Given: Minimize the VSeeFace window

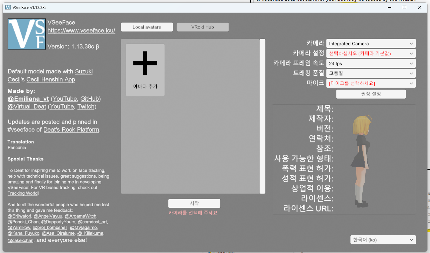Looking at the screenshot, I should tap(389, 7).
